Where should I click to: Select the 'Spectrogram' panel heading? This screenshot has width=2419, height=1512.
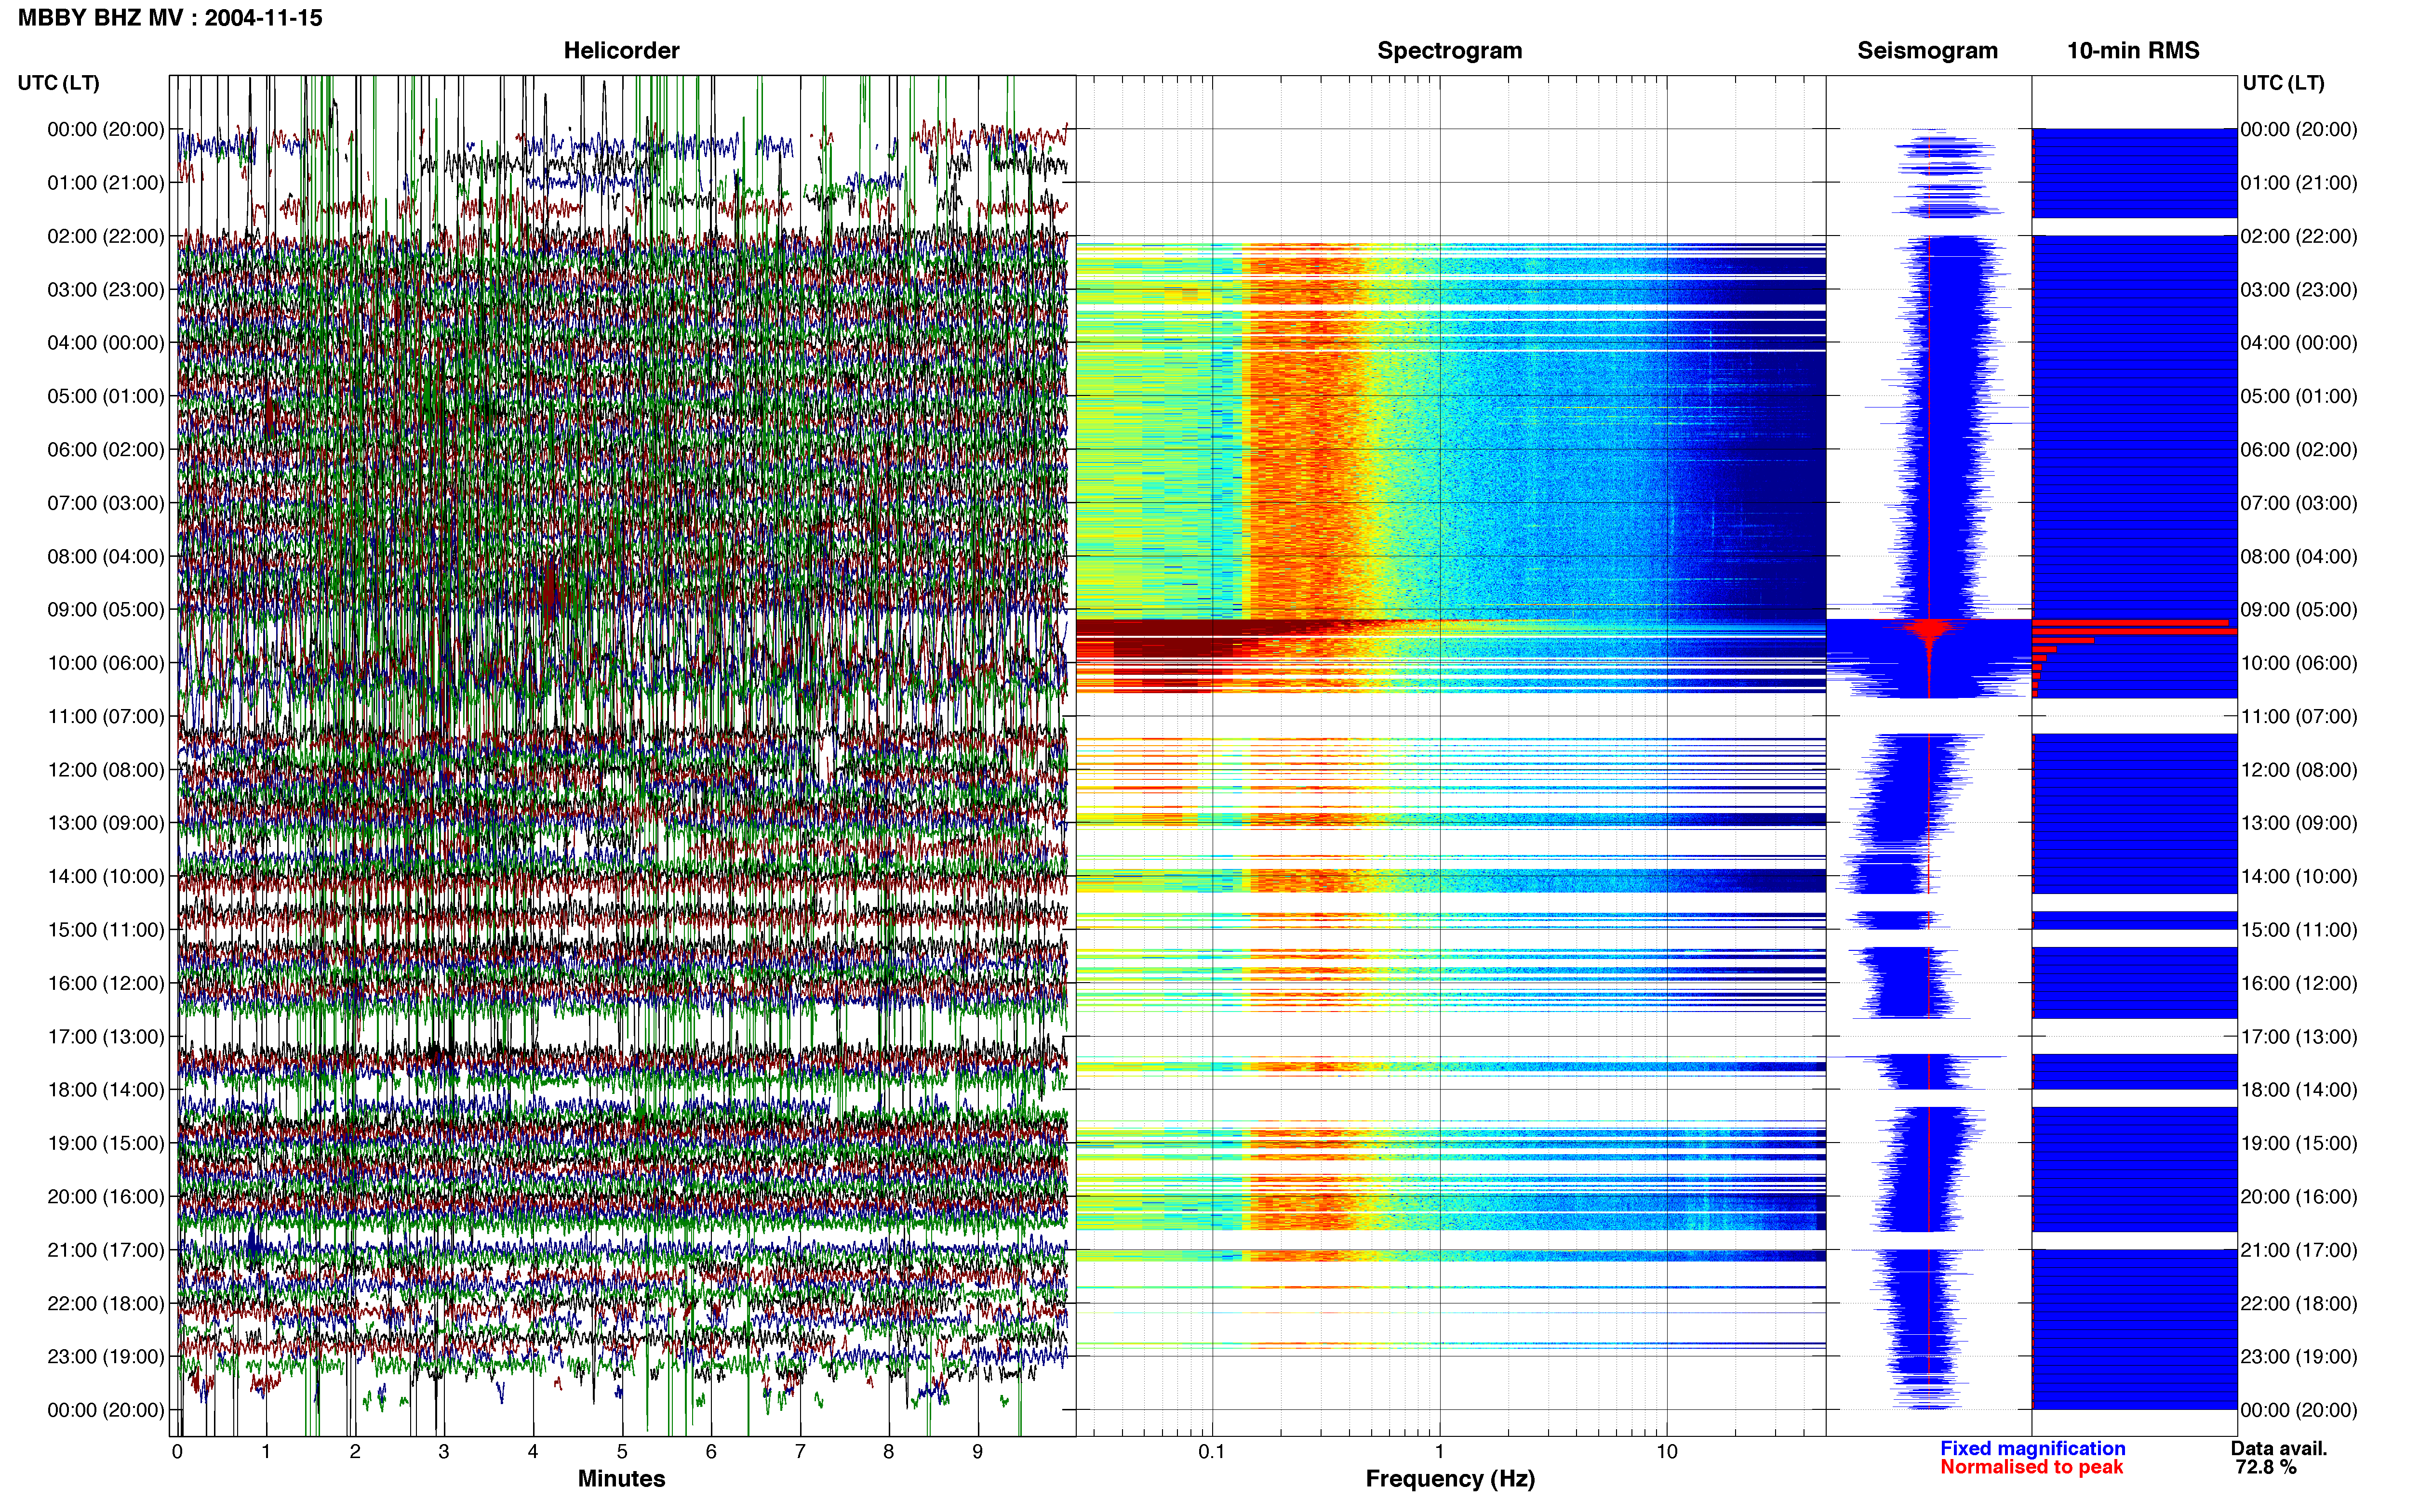(1450, 50)
